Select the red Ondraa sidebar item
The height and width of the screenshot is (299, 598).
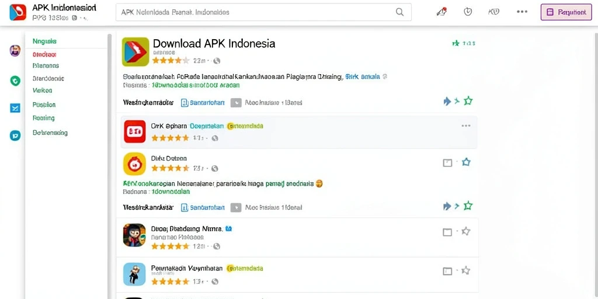(x=44, y=54)
